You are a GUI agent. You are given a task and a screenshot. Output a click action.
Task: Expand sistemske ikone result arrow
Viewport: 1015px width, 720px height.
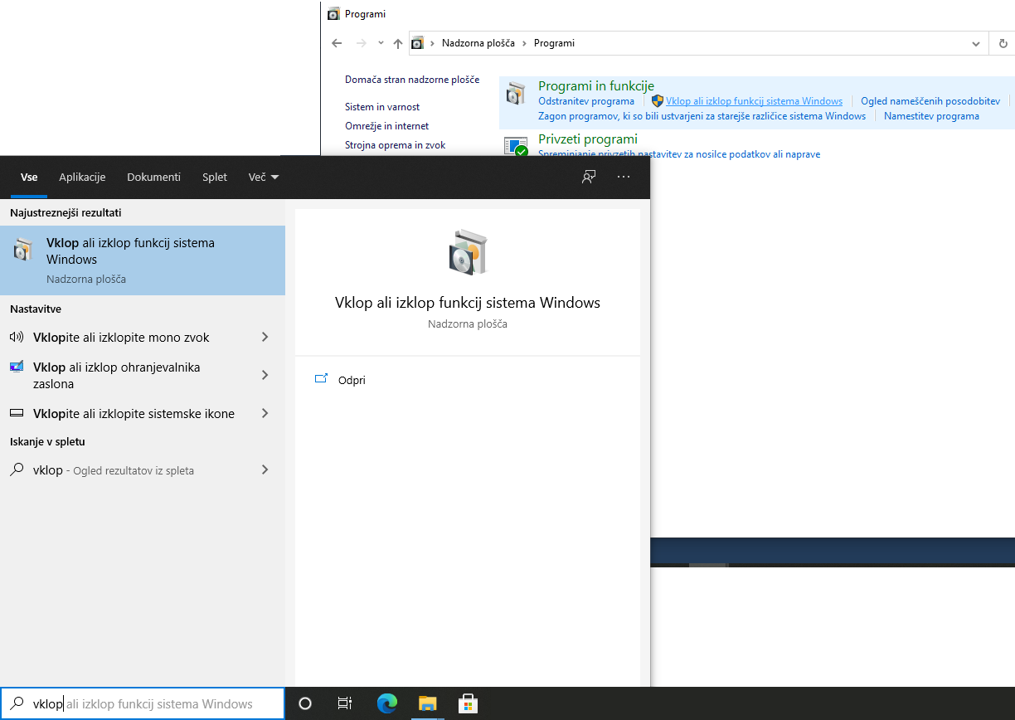265,413
